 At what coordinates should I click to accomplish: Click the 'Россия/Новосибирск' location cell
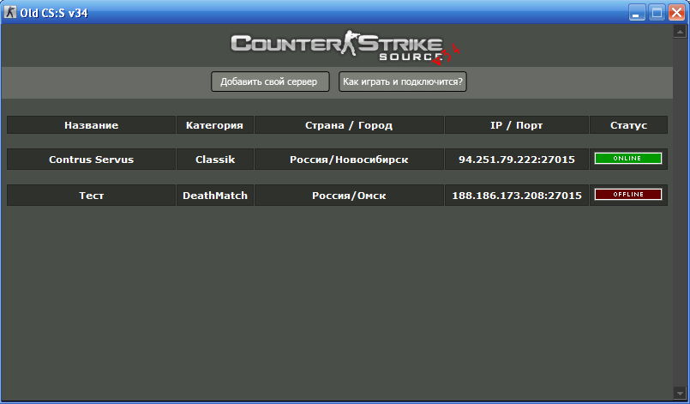[x=349, y=160]
